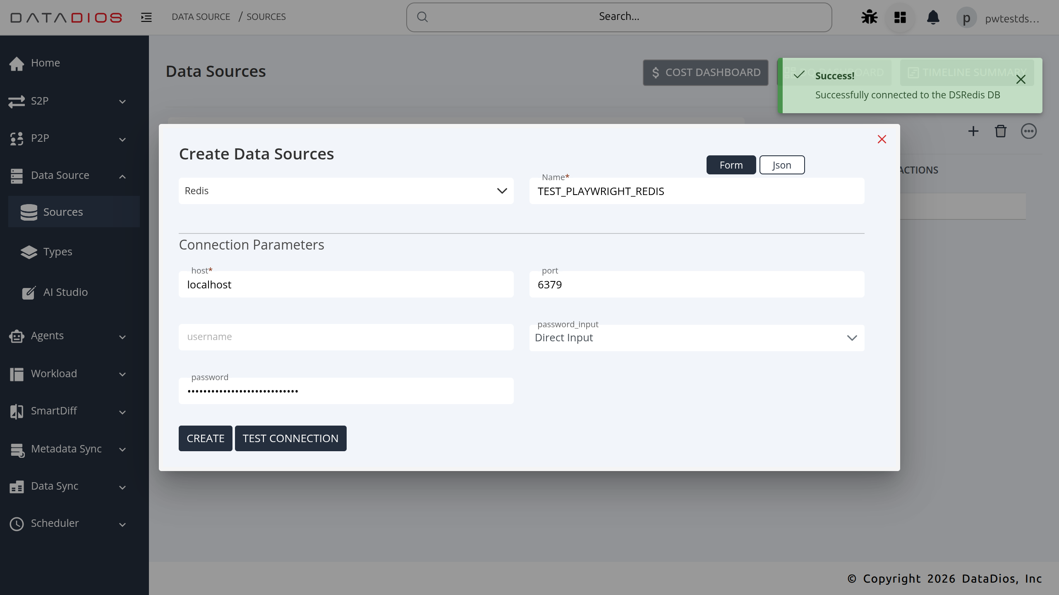1059x595 pixels.
Task: Click the plus icon to add source
Action: click(973, 131)
